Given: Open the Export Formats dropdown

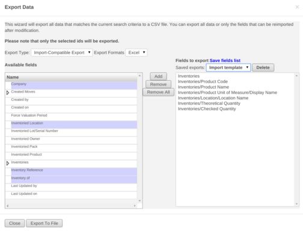Looking at the screenshot, I should [x=136, y=52].
